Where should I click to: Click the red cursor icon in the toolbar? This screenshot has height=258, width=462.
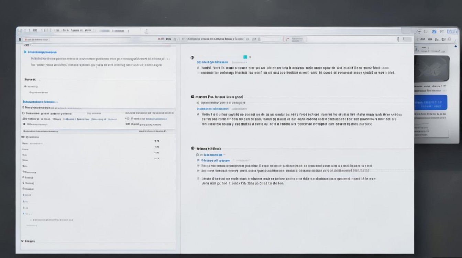[x=287, y=39]
